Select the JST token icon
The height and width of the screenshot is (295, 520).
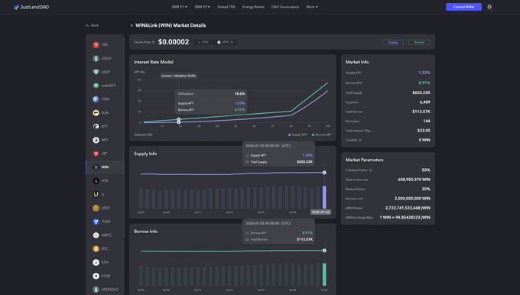point(96,154)
